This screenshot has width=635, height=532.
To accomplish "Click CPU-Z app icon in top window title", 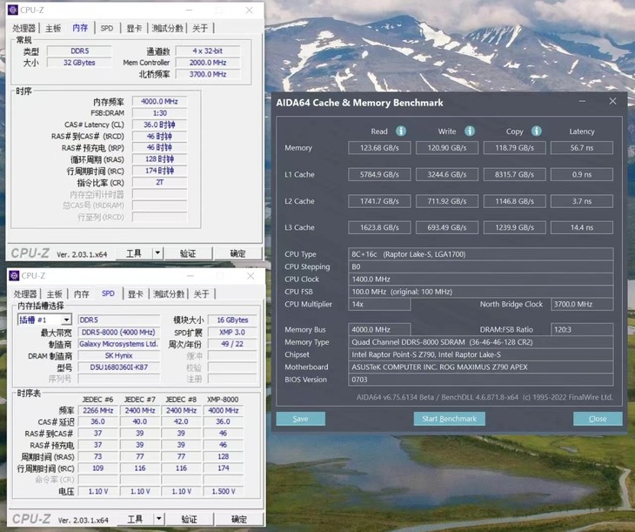I will [x=13, y=10].
